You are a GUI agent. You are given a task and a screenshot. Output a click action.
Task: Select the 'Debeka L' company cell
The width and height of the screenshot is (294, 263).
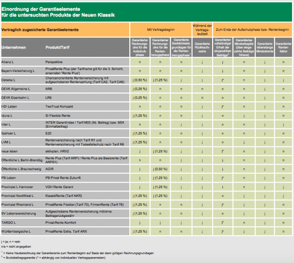8,80
